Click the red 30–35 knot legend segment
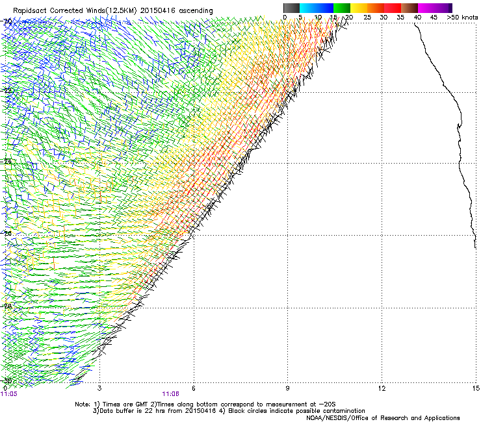Viewport: 481px width, 422px height. [x=393, y=8]
